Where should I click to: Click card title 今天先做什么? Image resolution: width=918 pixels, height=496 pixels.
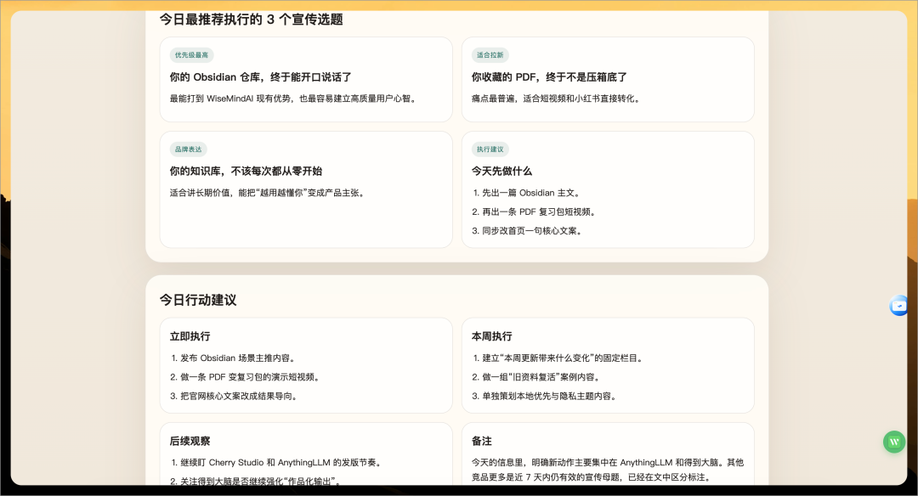(x=501, y=172)
